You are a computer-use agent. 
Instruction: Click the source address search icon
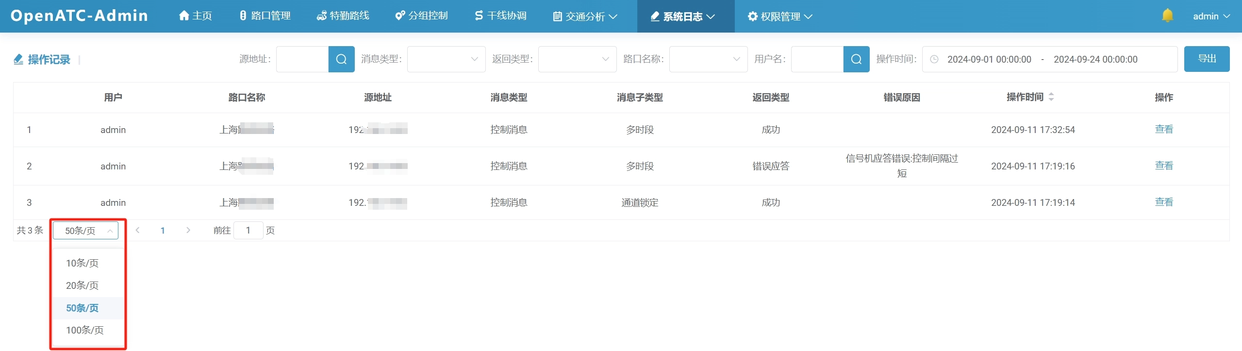click(341, 59)
